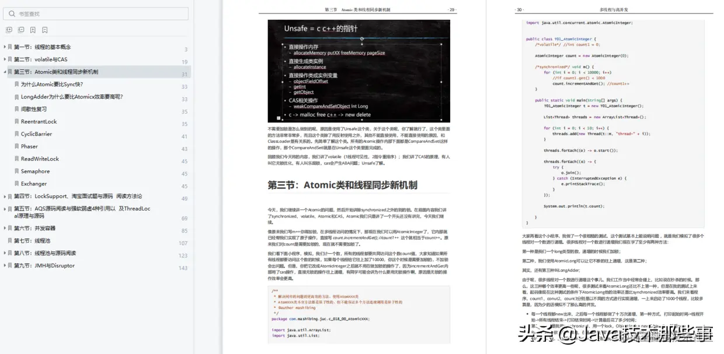Expand 第八节：线程池与源码阅读 bookmark
The width and height of the screenshot is (724, 354).
pos(4,253)
